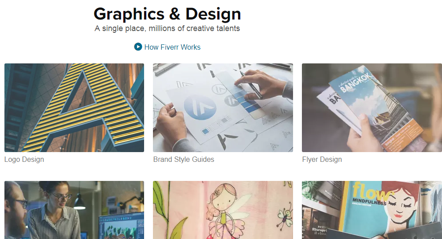Open the fairy illustration thumbnail
The width and height of the screenshot is (442, 239).
[x=223, y=210]
